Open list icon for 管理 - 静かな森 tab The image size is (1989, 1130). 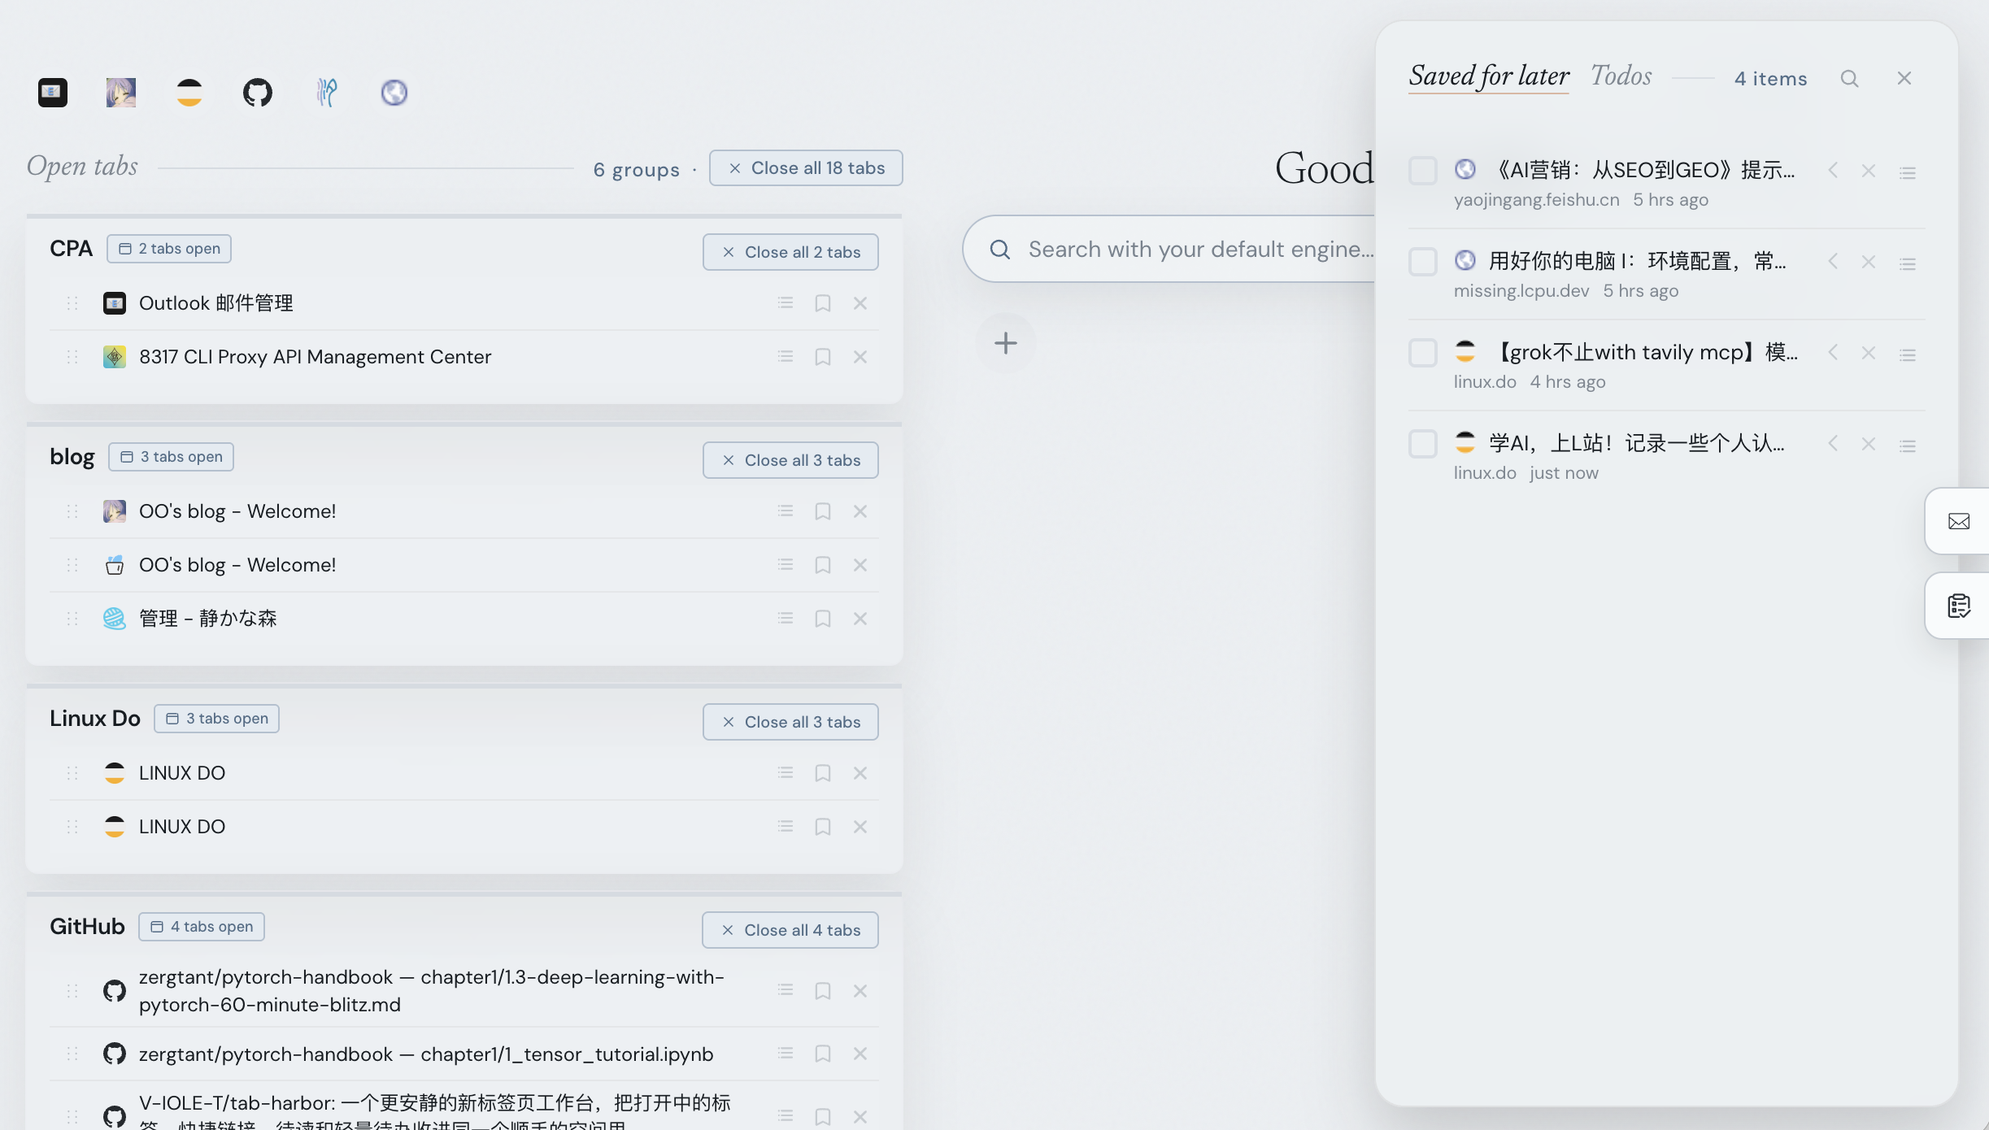tap(785, 619)
